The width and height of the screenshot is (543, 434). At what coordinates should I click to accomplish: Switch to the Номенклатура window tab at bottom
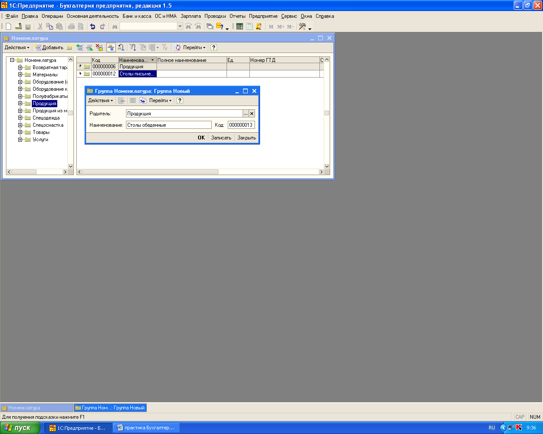(x=37, y=408)
